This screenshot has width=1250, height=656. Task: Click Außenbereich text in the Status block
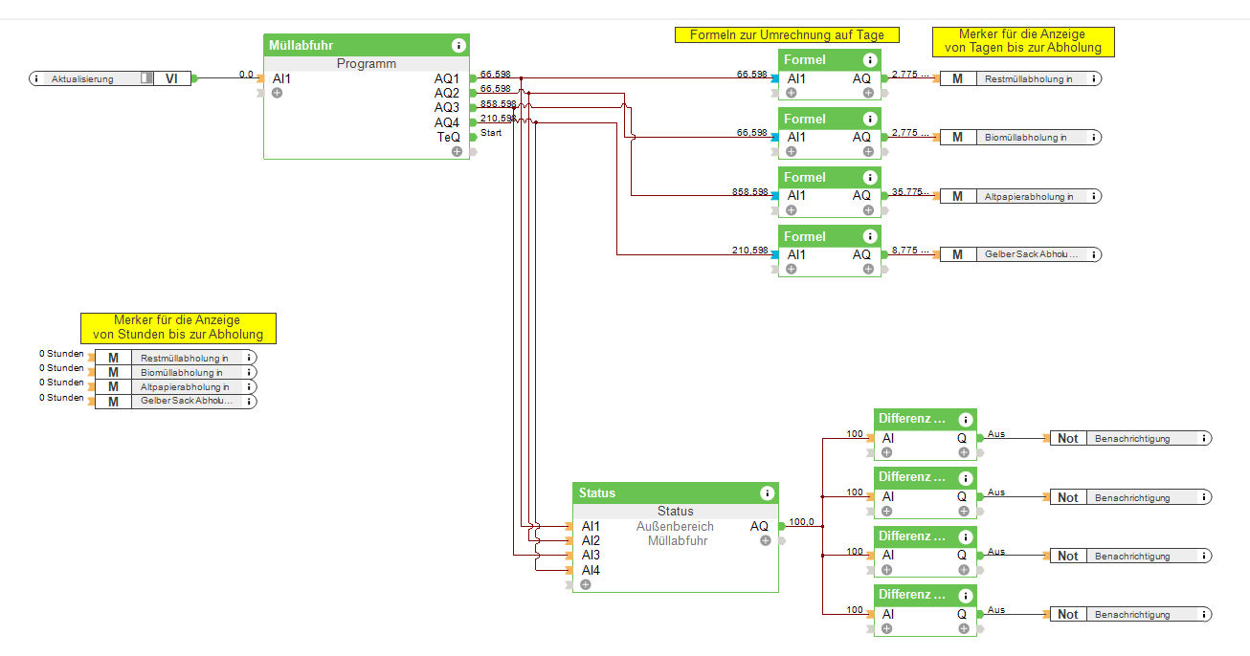point(675,526)
